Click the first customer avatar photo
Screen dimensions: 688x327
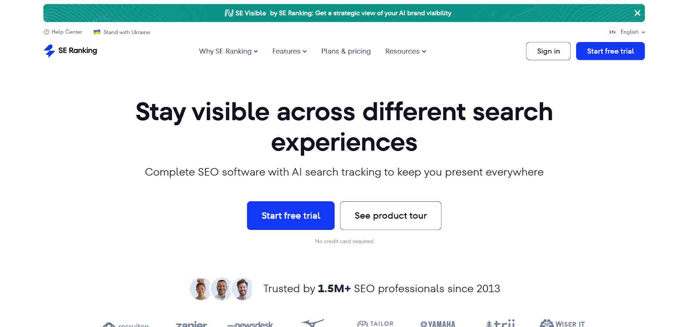pos(200,289)
